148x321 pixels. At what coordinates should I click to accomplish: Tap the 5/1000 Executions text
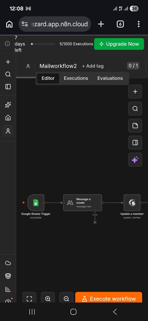tap(76, 44)
